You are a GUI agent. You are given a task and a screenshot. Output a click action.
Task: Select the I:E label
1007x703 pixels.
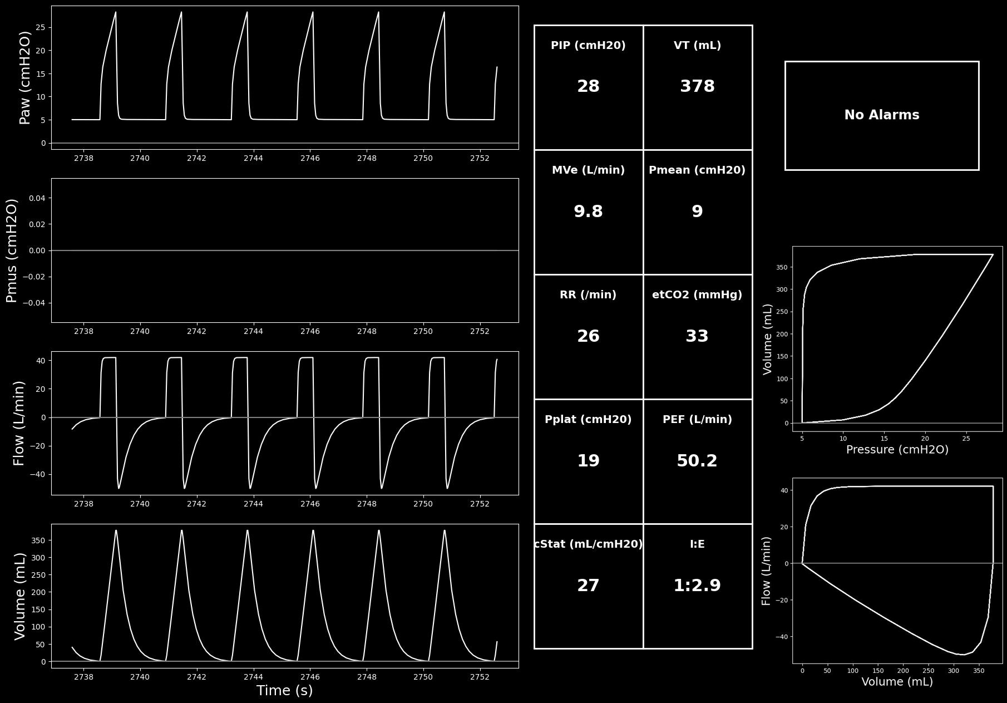697,544
